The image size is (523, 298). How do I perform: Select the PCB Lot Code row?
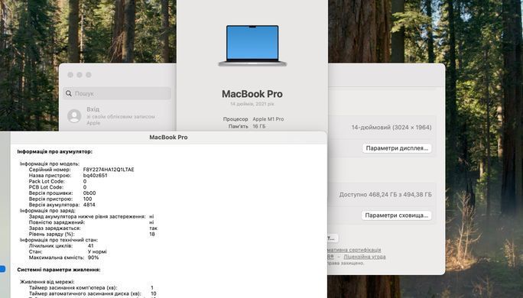pyautogui.click(x=57, y=187)
